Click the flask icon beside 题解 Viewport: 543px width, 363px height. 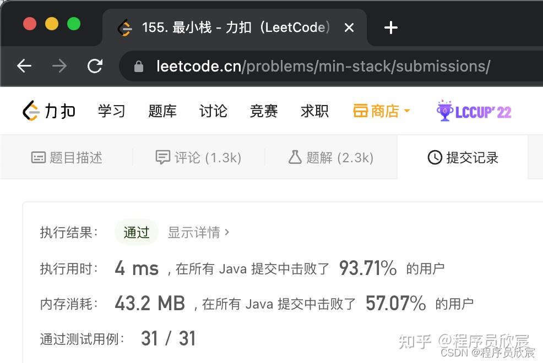295,157
